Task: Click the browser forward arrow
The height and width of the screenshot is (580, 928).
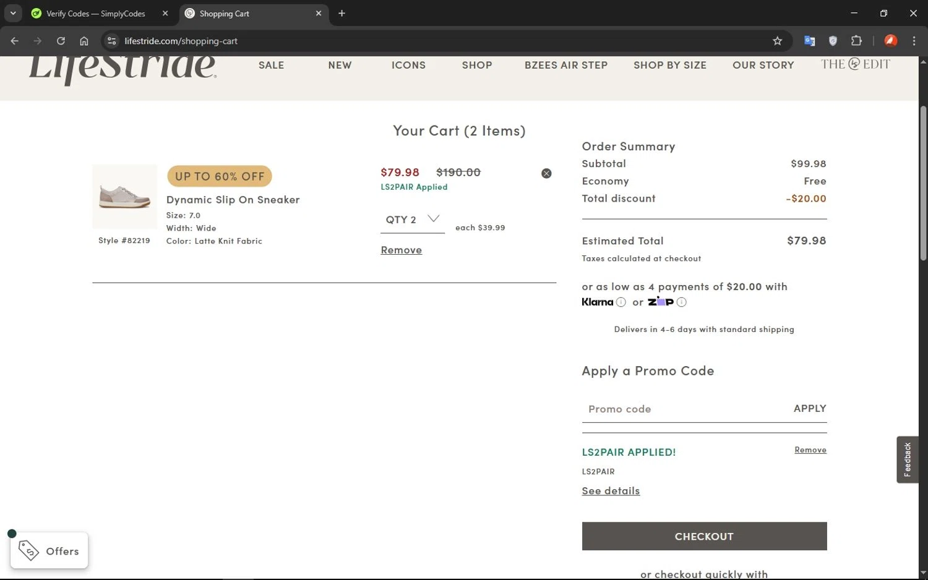Action: (x=37, y=41)
